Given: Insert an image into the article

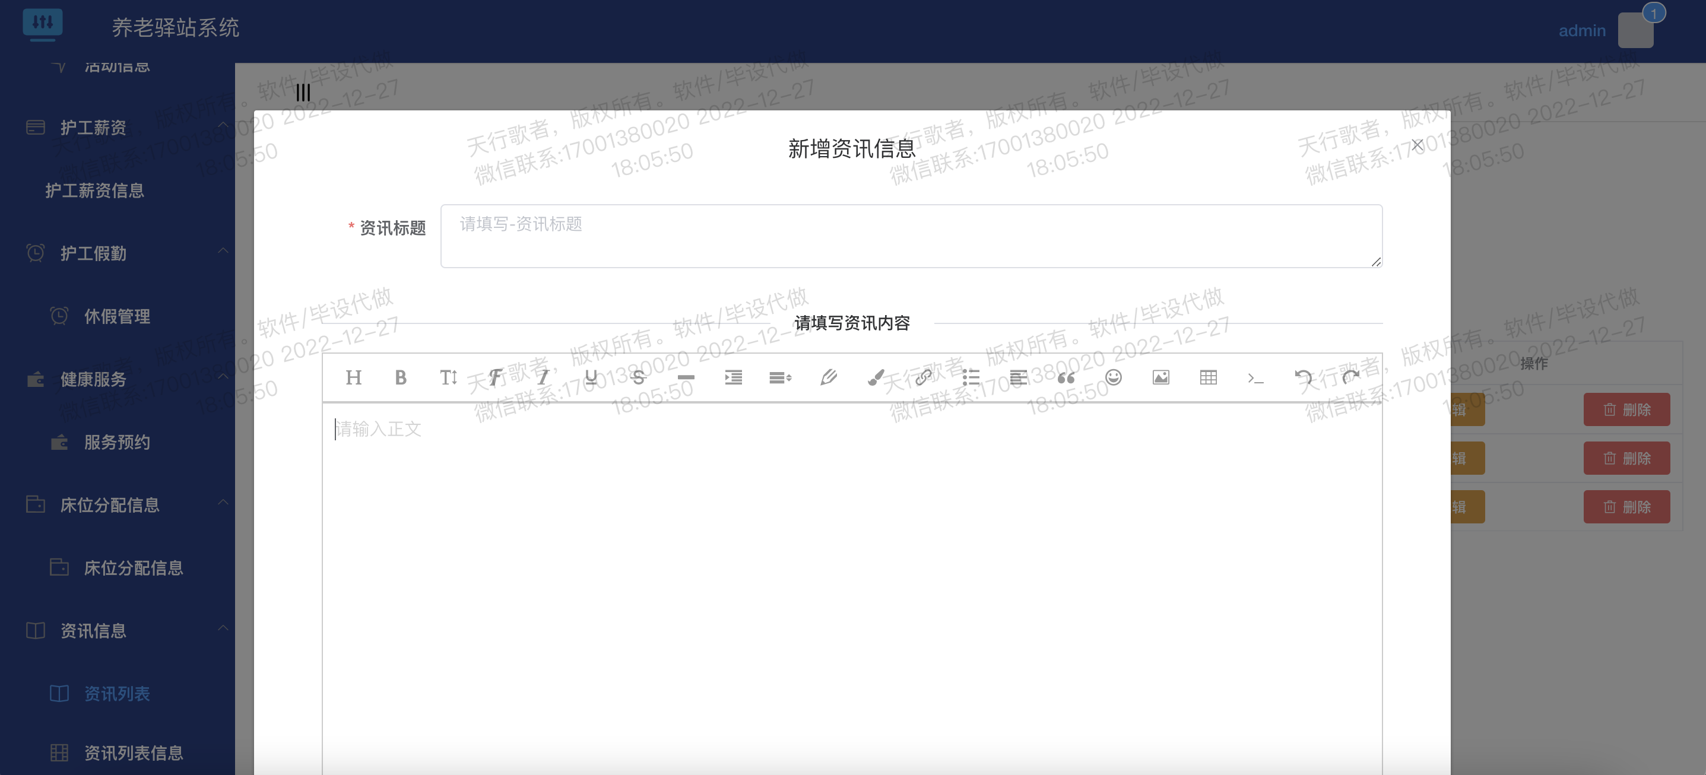Looking at the screenshot, I should click(x=1161, y=377).
